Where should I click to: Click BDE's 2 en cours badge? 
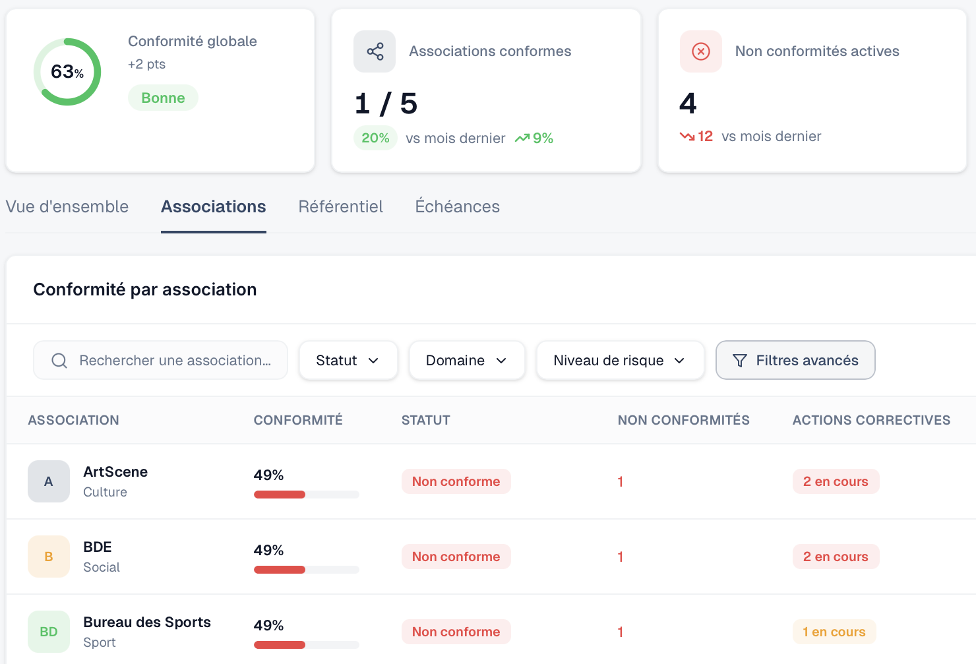836,557
